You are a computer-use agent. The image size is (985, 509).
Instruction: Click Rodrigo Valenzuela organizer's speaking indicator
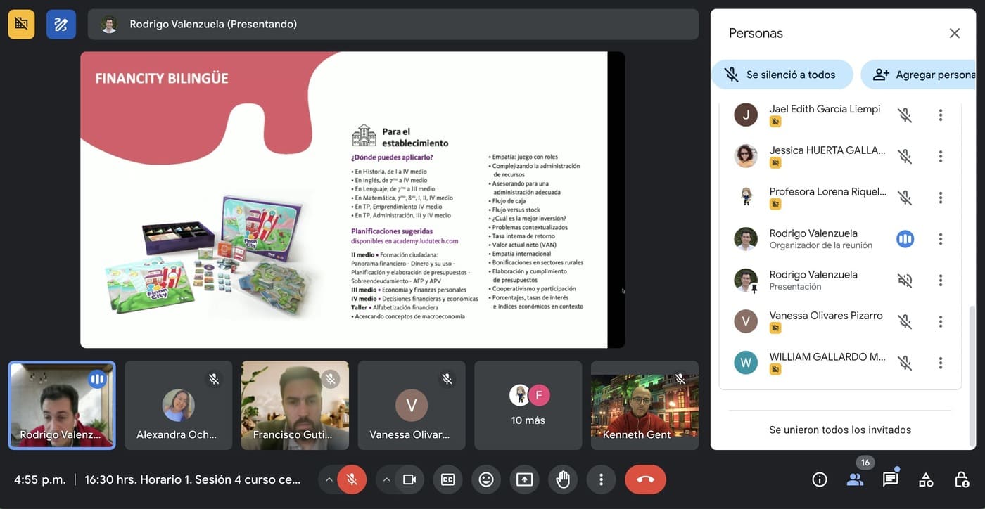point(905,239)
